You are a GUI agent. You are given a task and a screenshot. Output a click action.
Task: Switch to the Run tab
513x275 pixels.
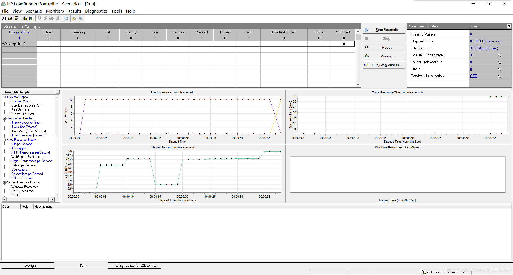(81, 266)
